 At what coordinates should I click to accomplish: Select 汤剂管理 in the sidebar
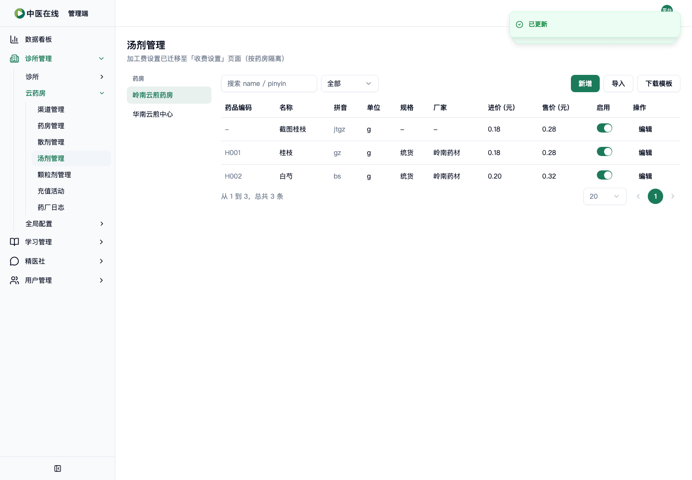[71, 158]
